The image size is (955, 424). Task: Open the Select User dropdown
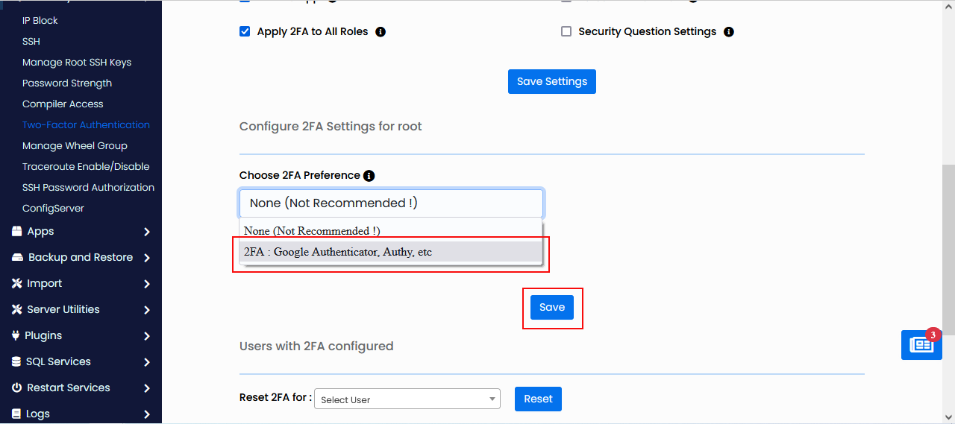(407, 399)
